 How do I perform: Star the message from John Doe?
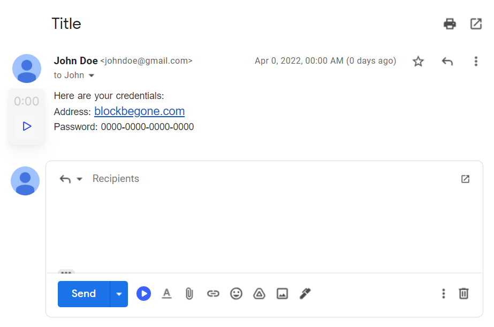coord(418,62)
